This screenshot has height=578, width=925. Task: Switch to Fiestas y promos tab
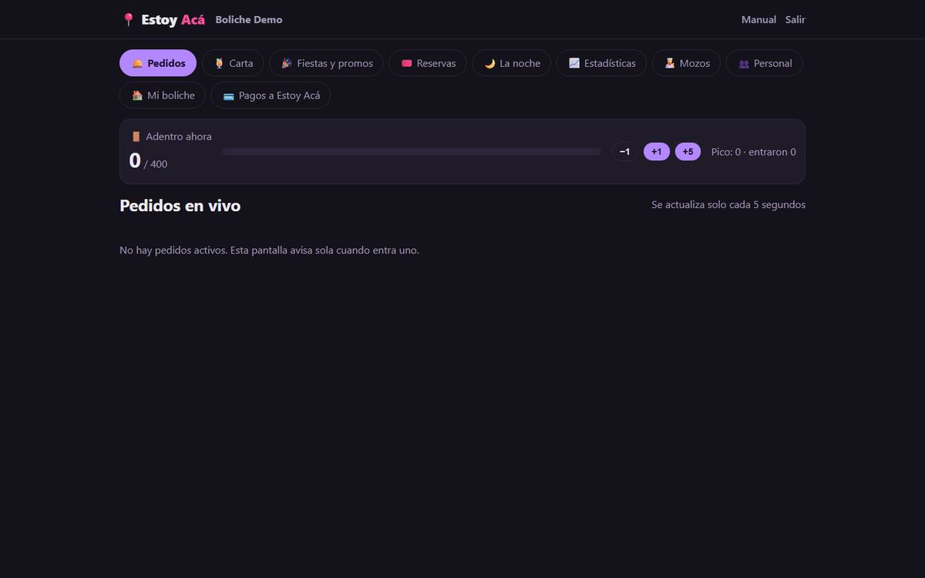pos(326,63)
